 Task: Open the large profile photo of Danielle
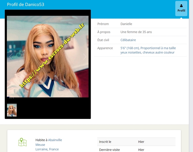48,57
